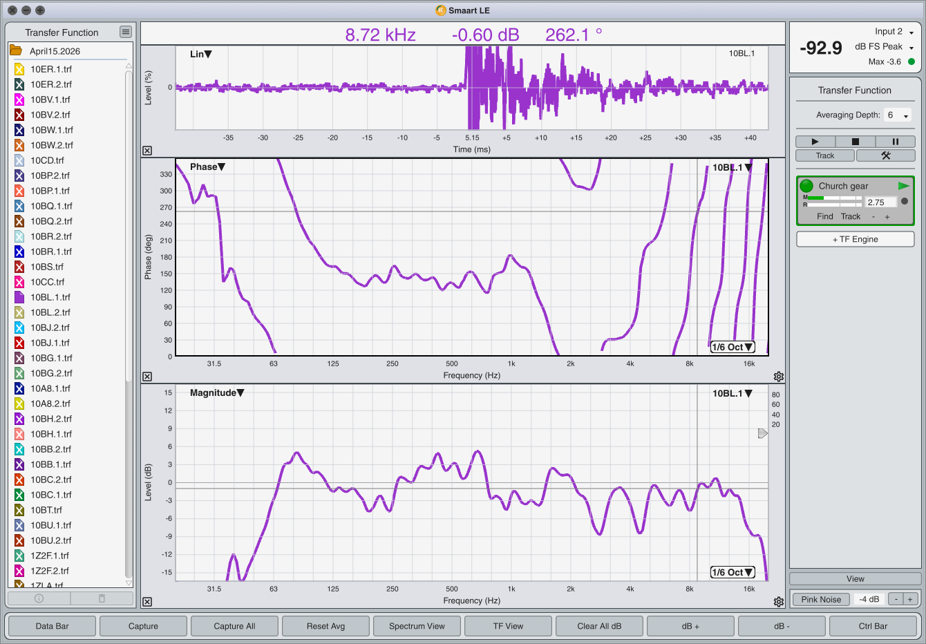
Task: Open the Transfer Function data bar menu
Action: pos(125,32)
